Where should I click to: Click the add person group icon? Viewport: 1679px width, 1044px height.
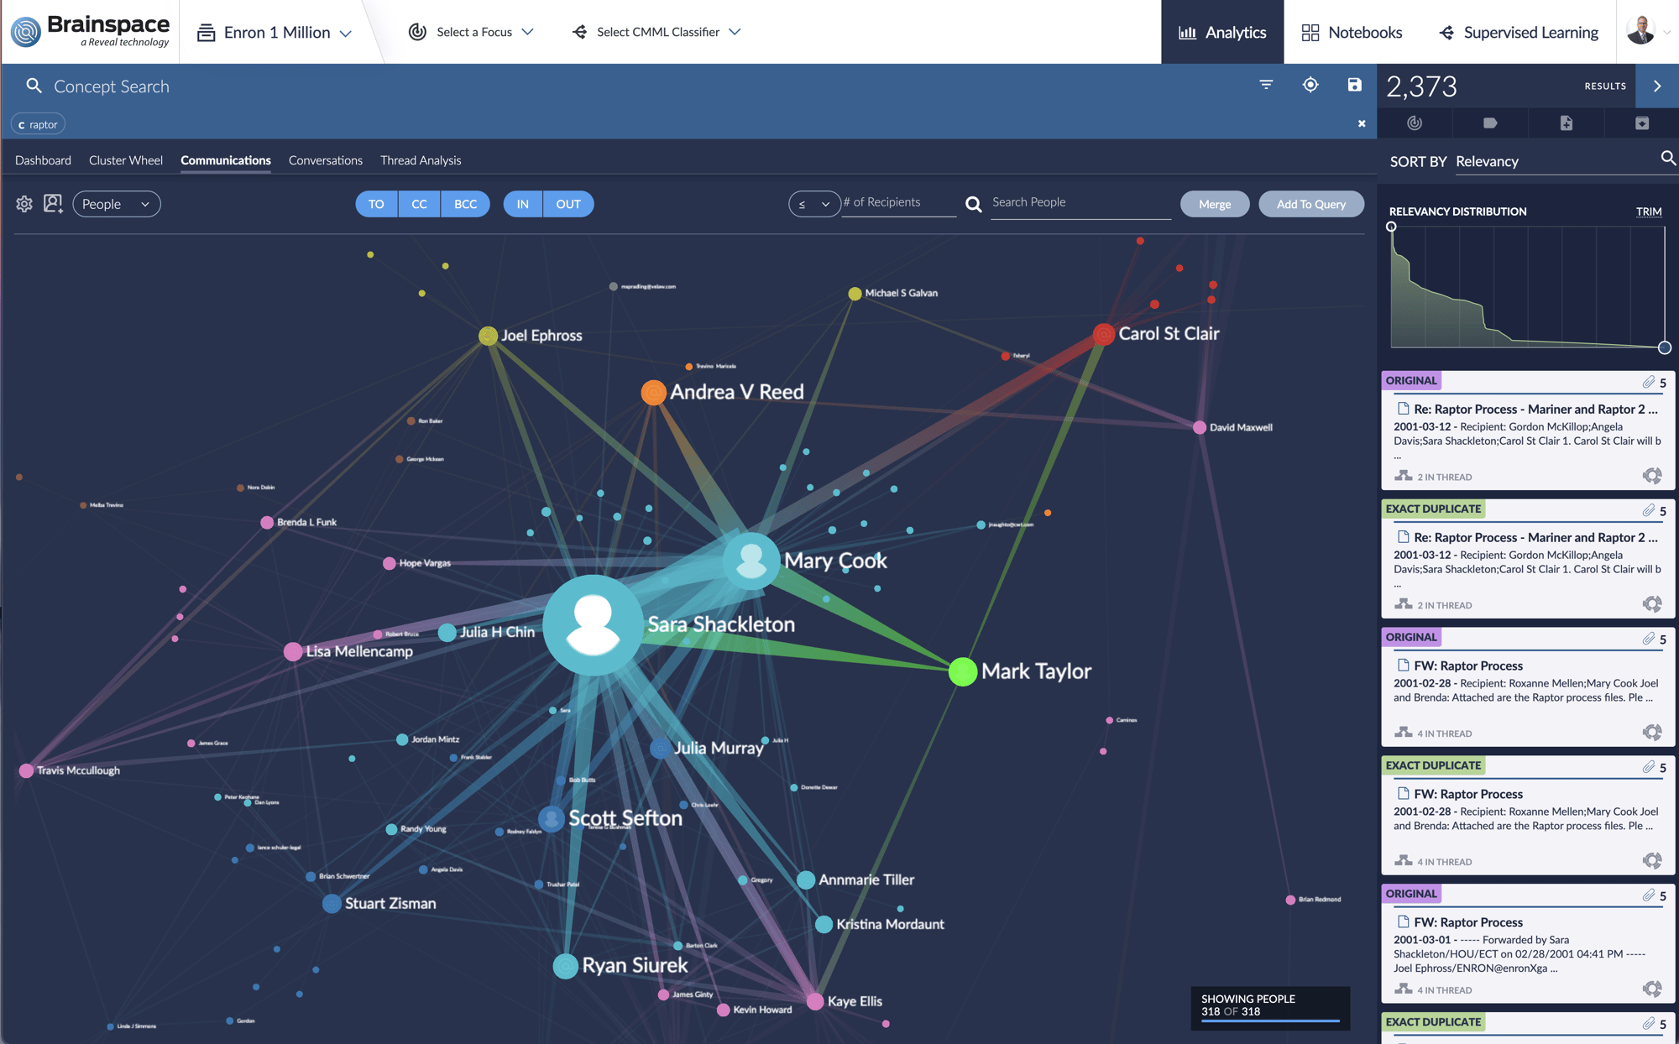(x=53, y=204)
